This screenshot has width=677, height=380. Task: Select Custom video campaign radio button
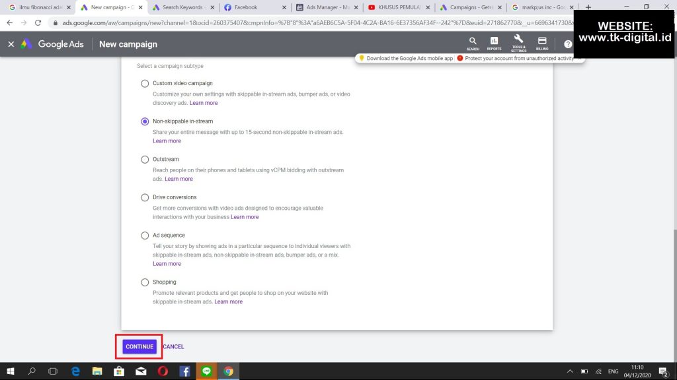point(145,83)
